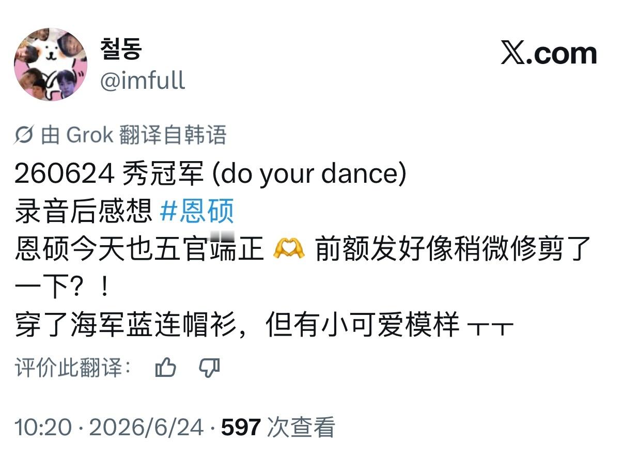
Task: Click the 录音后感想 text
Action: 83,212
